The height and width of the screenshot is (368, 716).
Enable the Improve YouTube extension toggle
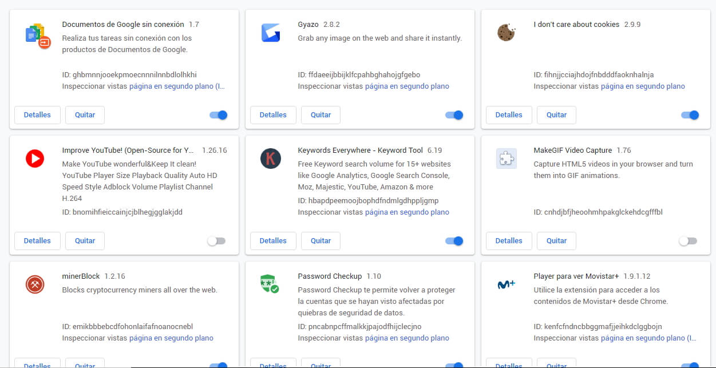(x=216, y=241)
